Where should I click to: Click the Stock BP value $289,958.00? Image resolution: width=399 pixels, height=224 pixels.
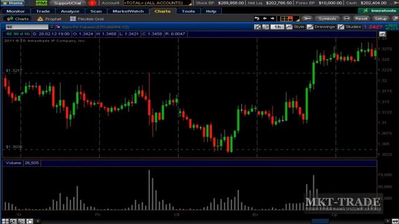click(231, 3)
